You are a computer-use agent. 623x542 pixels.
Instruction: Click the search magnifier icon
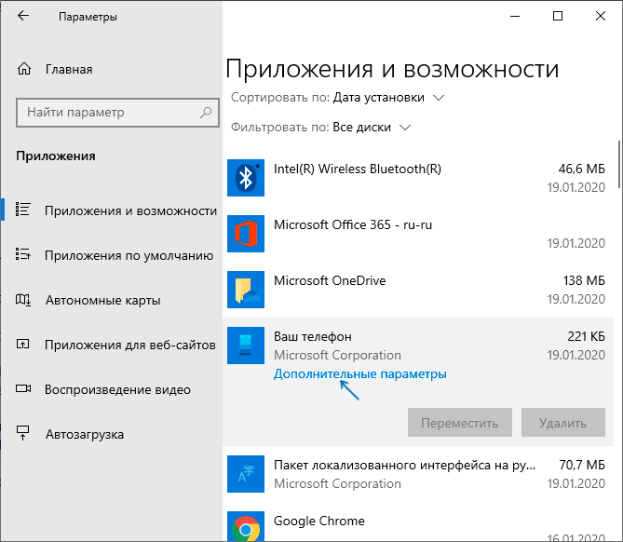[x=206, y=113]
